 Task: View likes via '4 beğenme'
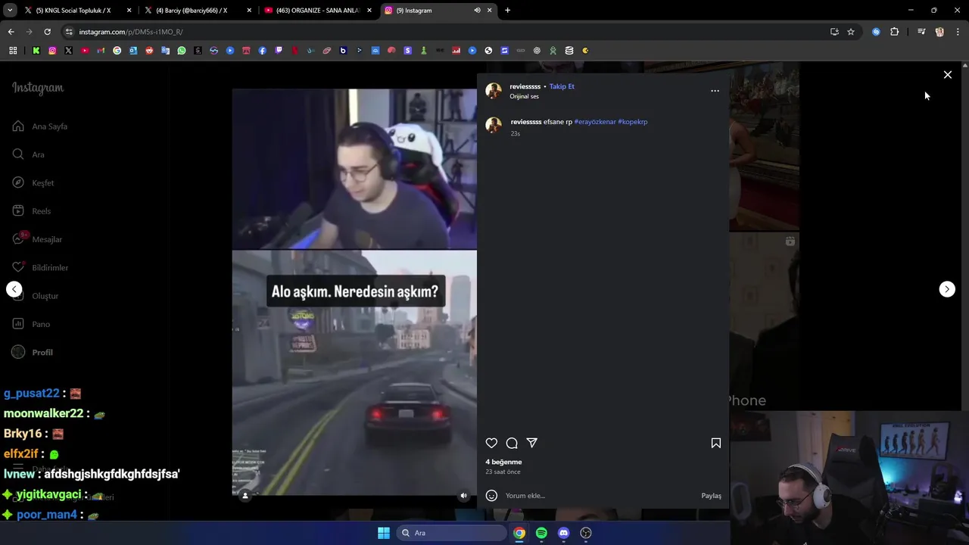point(503,462)
